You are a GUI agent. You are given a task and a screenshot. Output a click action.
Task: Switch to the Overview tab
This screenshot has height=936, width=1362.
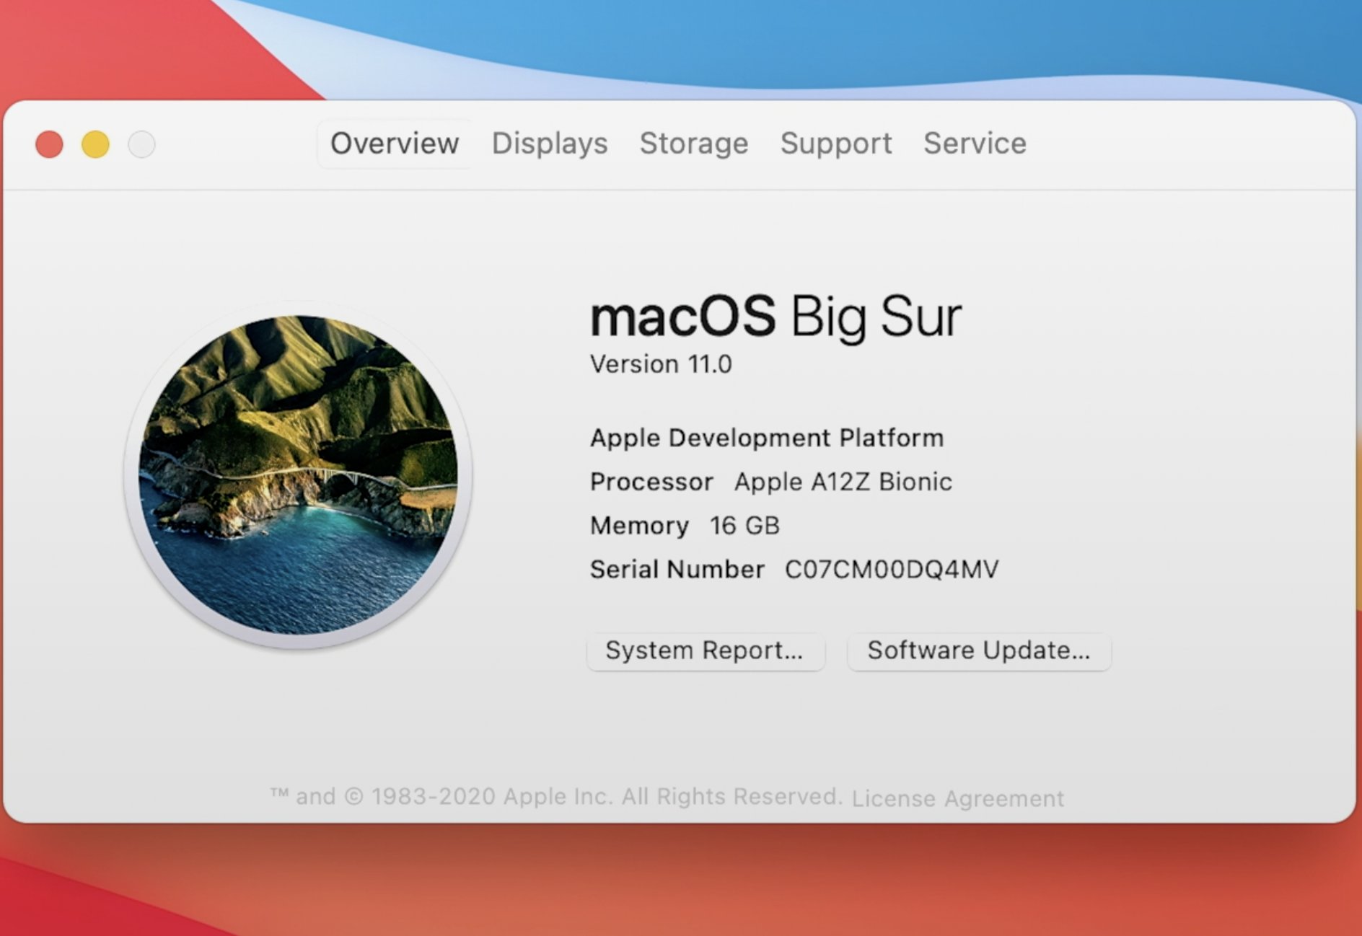click(395, 144)
